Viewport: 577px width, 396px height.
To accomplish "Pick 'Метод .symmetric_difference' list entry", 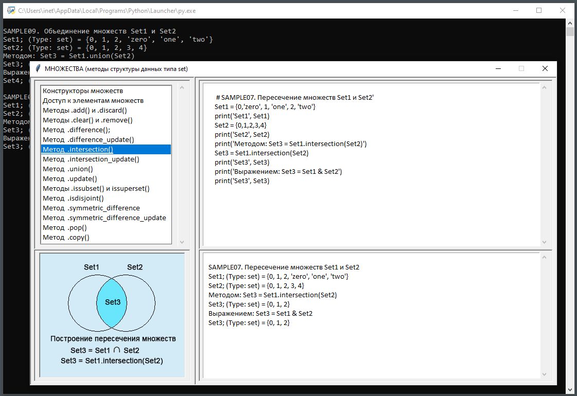I will (x=91, y=208).
